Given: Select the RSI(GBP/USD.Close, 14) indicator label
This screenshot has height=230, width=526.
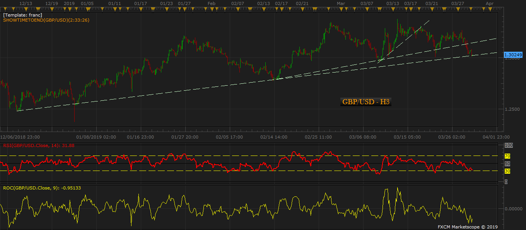Looking at the screenshot, I should point(39,145).
